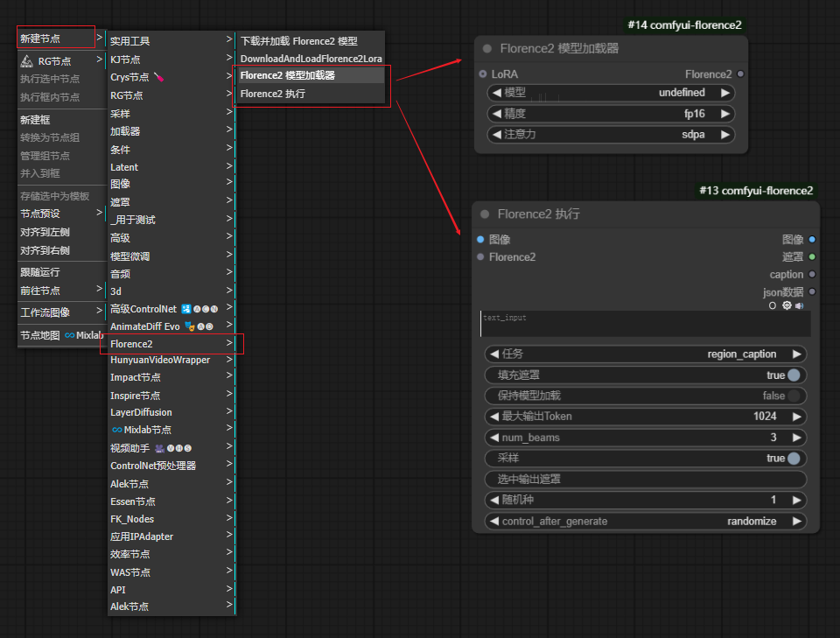Open the LayerDiffusion submenu
This screenshot has width=840, height=638.
click(x=171, y=412)
